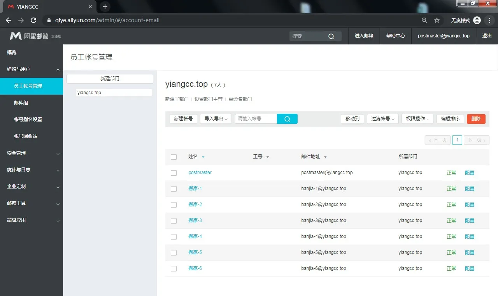Click the browser address bar URL
Image resolution: width=498 pixels, height=296 pixels.
pyautogui.click(x=107, y=20)
